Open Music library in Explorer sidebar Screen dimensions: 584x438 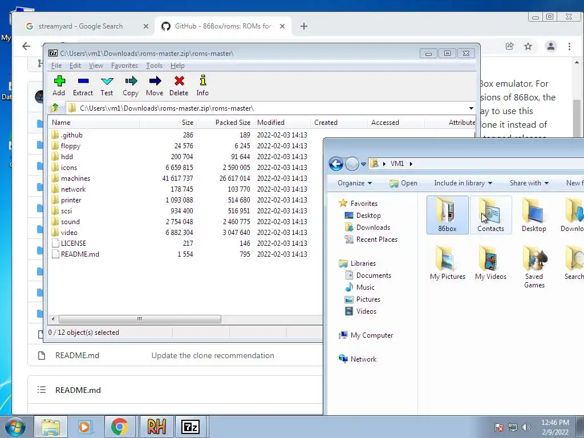(x=360, y=287)
